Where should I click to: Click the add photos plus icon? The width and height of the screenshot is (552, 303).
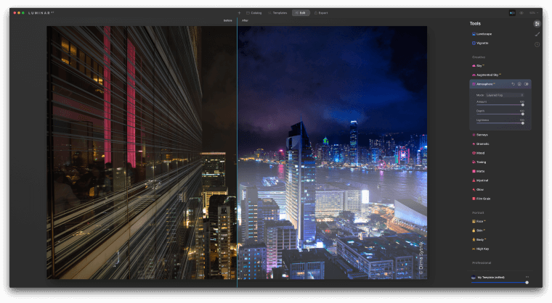239,12
